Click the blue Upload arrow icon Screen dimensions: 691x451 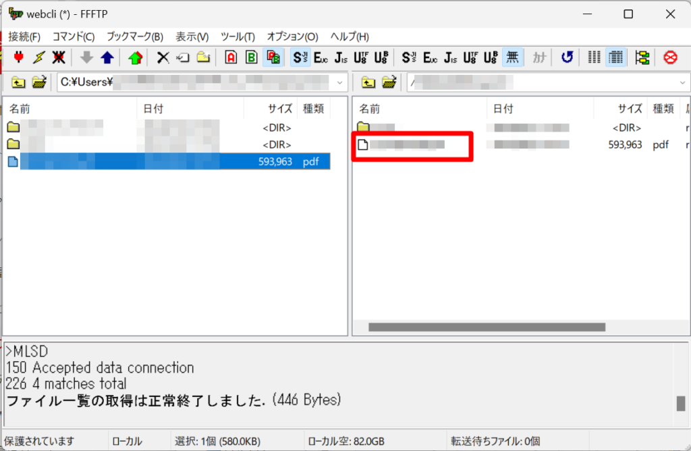pyautogui.click(x=107, y=57)
